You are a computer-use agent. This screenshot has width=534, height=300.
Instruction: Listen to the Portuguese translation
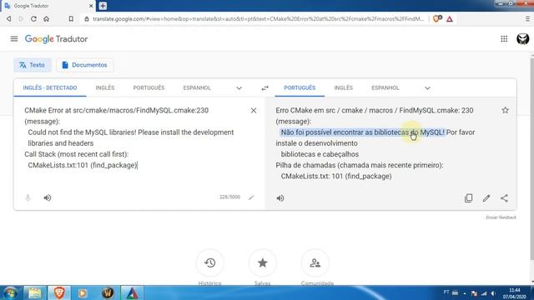[x=280, y=198]
